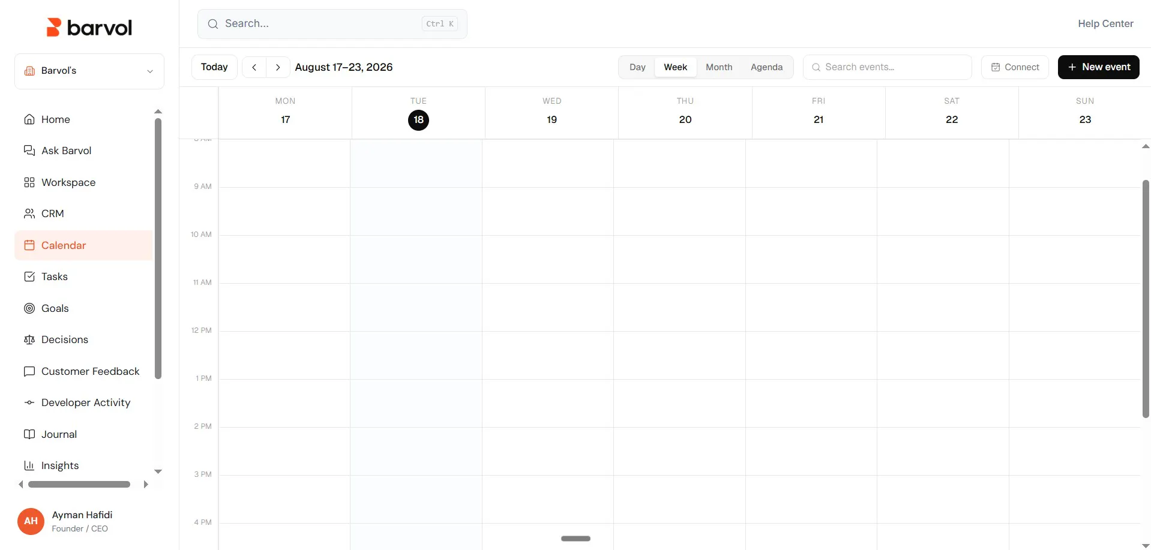This screenshot has height=550, width=1151.
Task: Click the Calendar sidebar icon
Action: [29, 245]
